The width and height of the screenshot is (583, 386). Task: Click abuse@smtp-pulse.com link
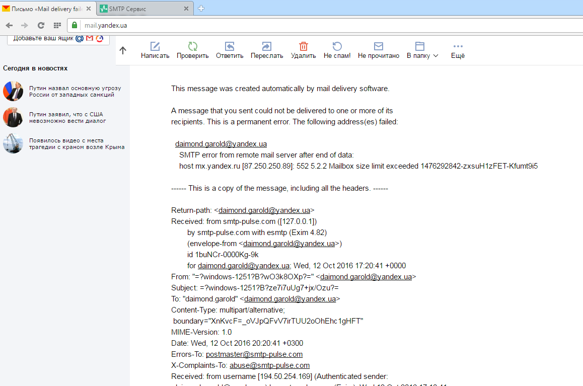269,365
